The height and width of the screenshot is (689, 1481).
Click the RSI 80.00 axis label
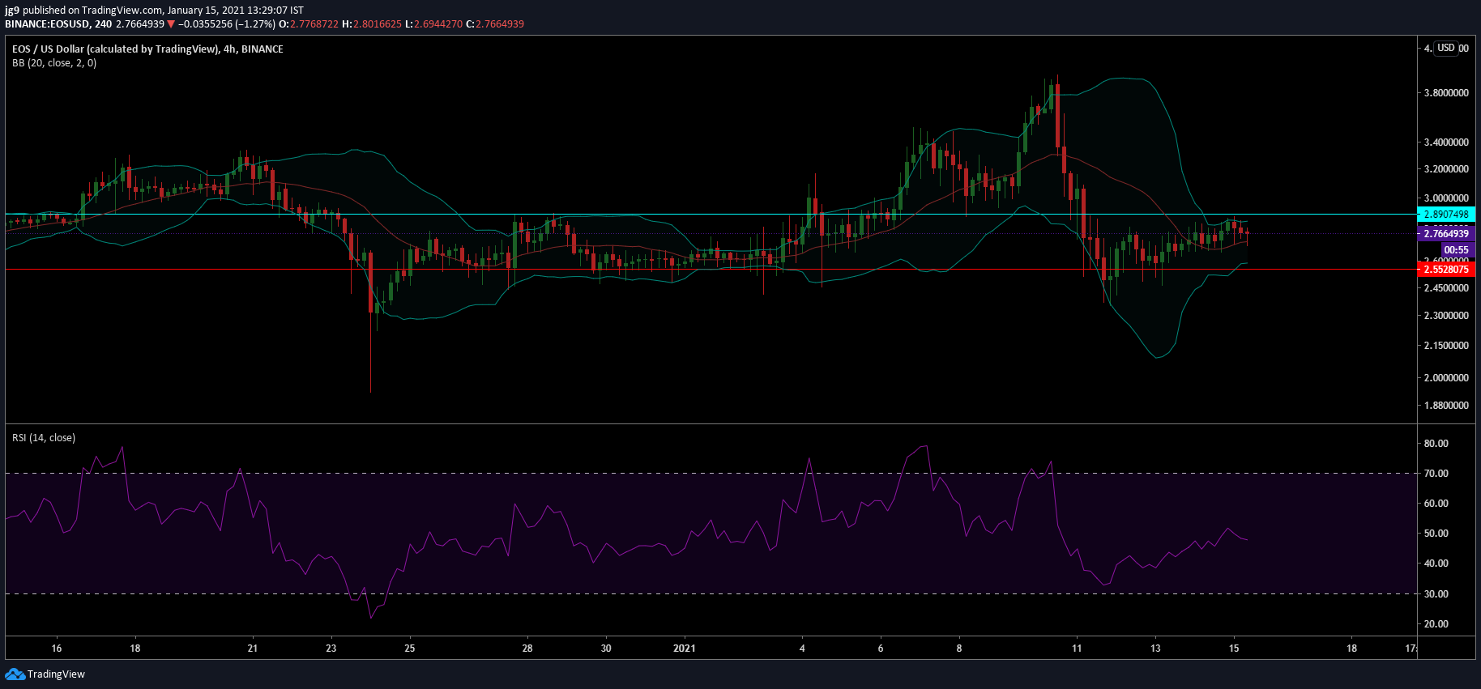(1436, 444)
